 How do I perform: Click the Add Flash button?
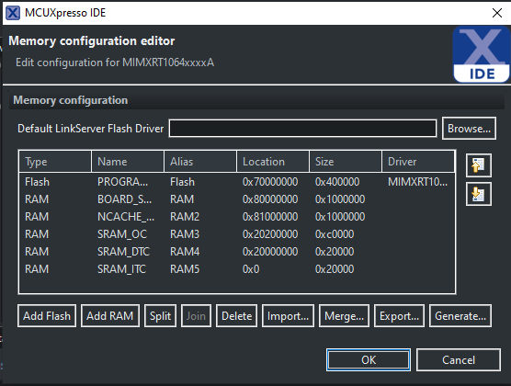[47, 315]
